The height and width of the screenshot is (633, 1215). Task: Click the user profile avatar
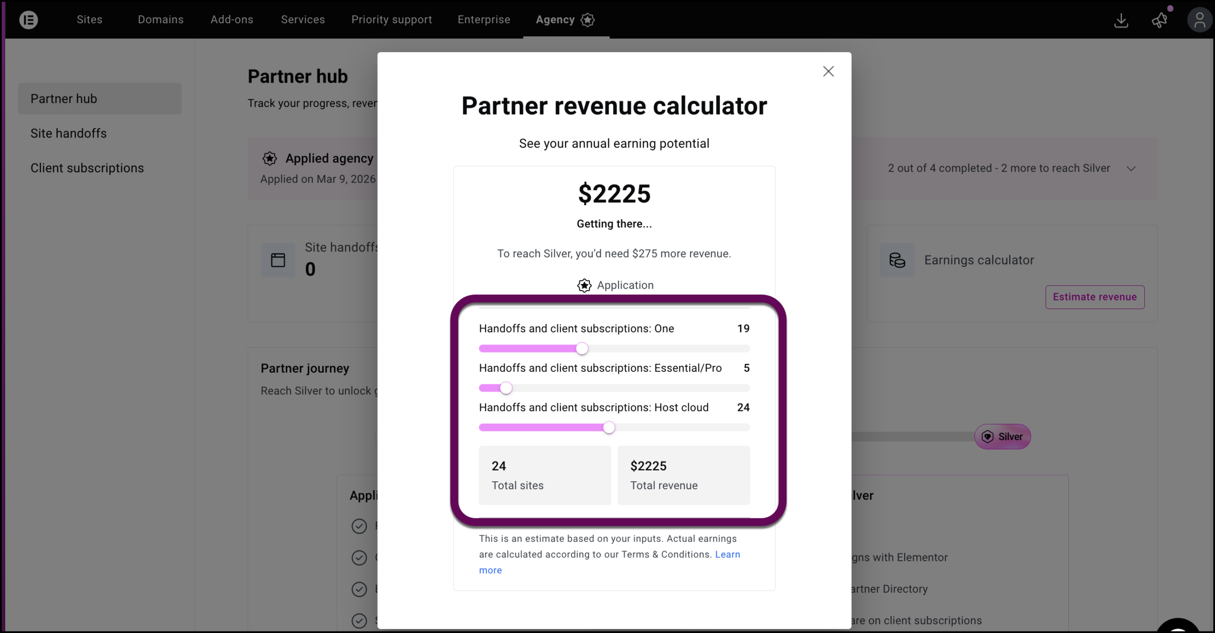tap(1200, 20)
